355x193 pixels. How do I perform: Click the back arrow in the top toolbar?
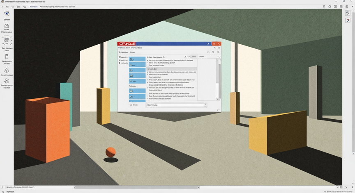[x=2, y=7]
